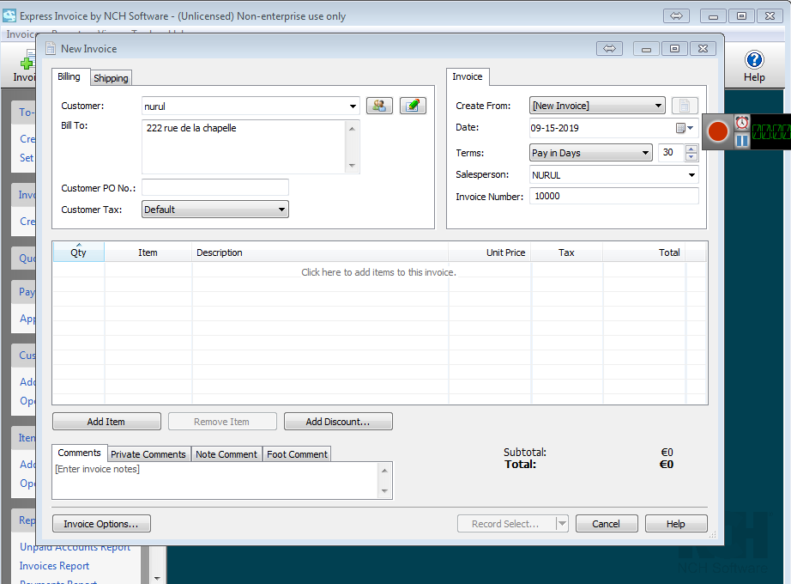Click the Add Item button
The width and height of the screenshot is (791, 584).
(106, 422)
